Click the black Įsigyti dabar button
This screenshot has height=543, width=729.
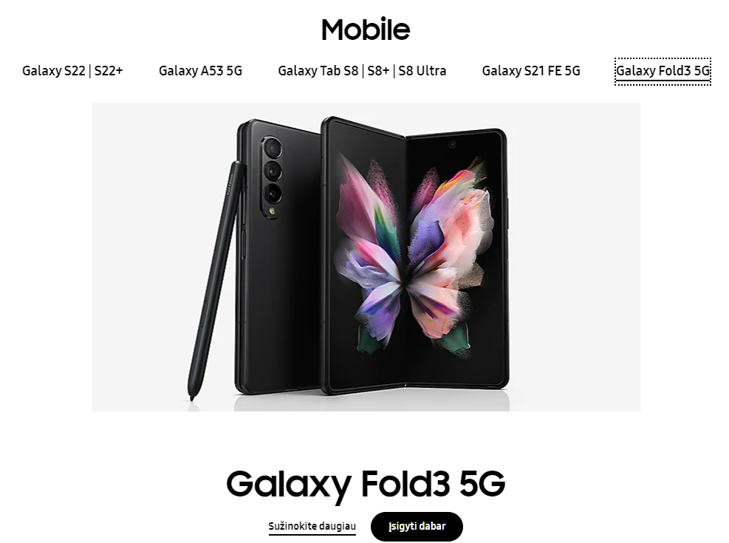pyautogui.click(x=417, y=526)
